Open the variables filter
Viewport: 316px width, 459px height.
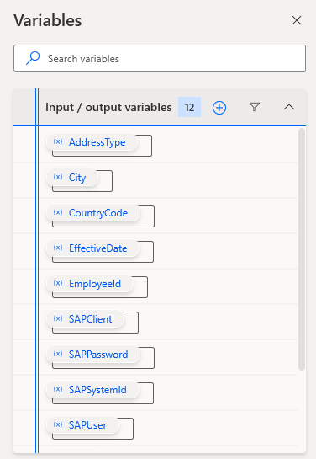pyautogui.click(x=255, y=107)
